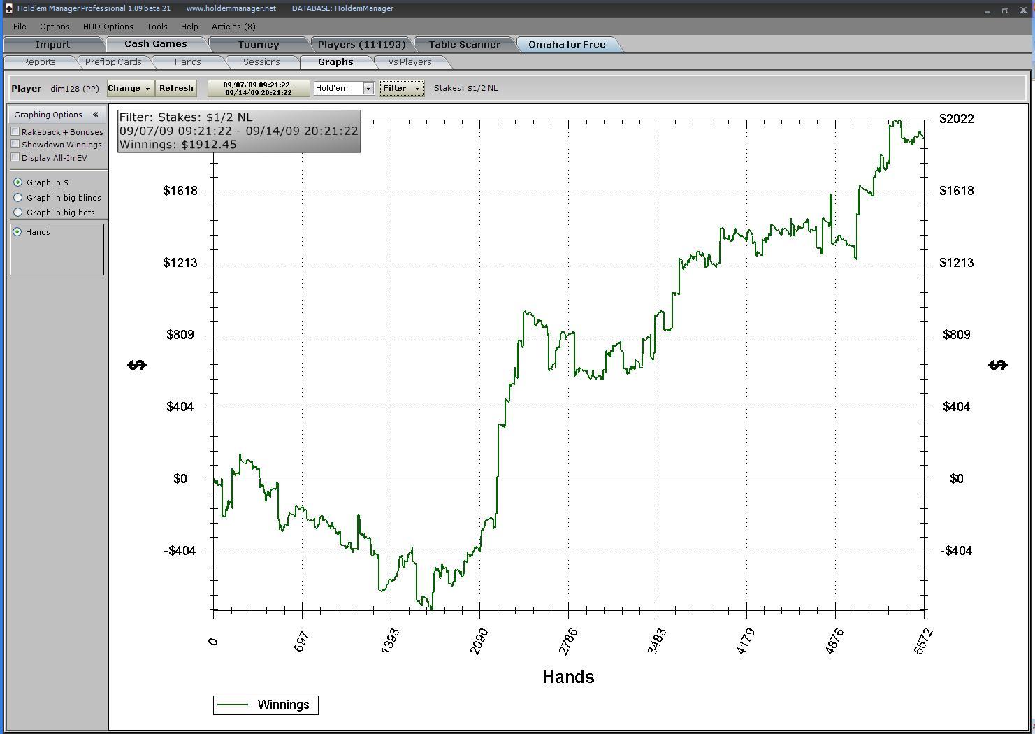Viewport: 1035px width, 734px height.
Task: Click the -$404 left axis label
Action: point(180,551)
